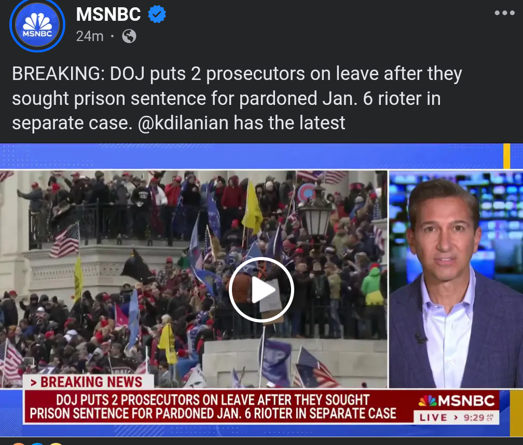Click the orange reaction emoji below video
Viewport: 523px width, 445px height.
pos(19,443)
